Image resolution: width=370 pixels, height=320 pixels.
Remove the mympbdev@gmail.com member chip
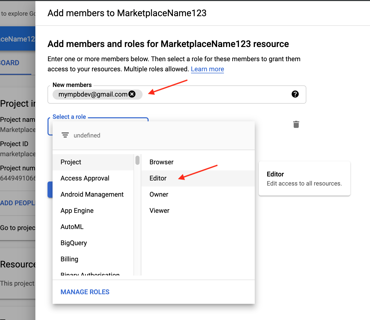click(x=132, y=94)
